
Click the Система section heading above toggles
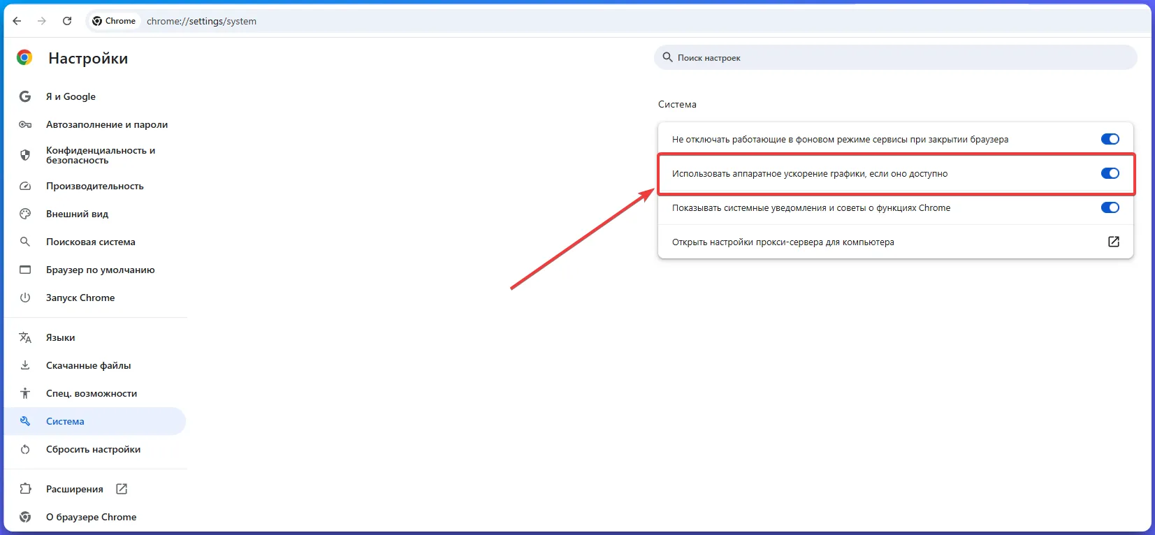tap(677, 104)
